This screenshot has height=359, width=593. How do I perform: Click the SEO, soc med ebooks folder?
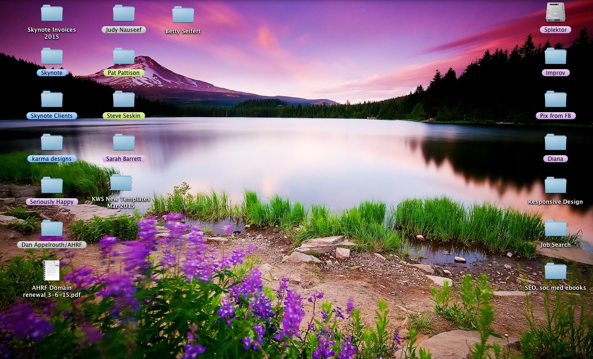point(555,272)
